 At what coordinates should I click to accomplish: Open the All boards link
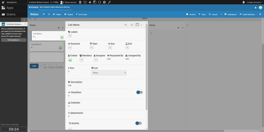click(x=34, y=7)
